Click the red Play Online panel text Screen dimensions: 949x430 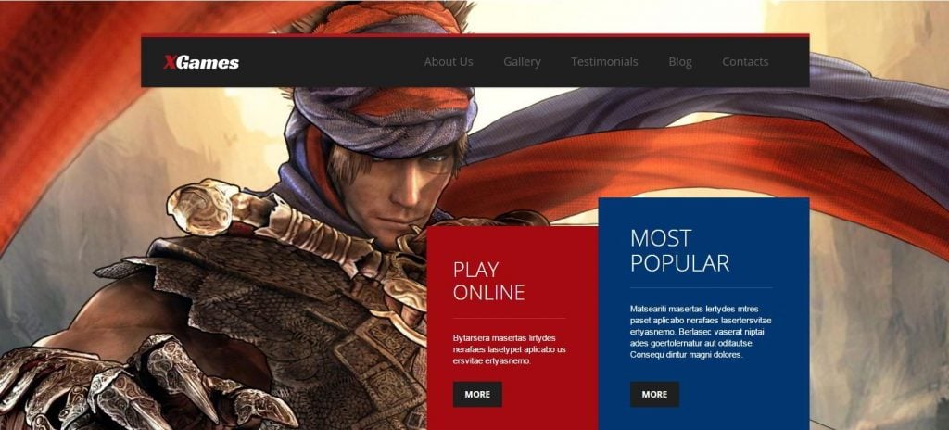(510, 349)
